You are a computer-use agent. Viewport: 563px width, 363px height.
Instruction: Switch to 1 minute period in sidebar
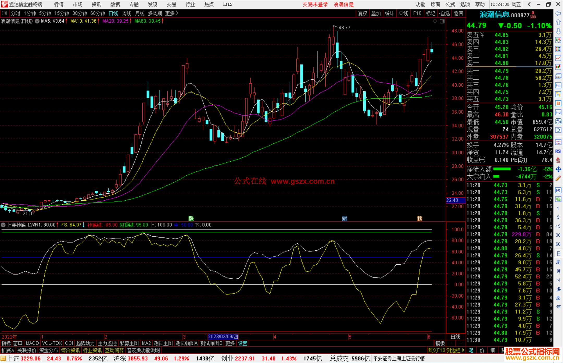pyautogui.click(x=558, y=208)
